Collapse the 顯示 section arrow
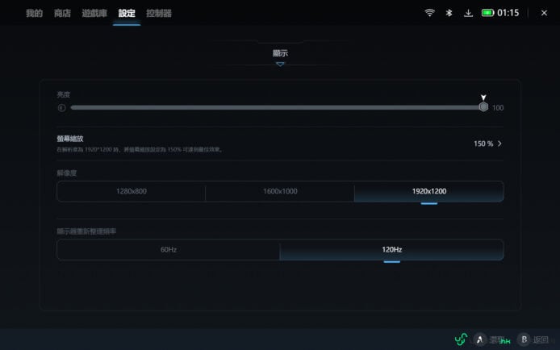Screen dimensions: 560x350 pyautogui.click(x=280, y=64)
